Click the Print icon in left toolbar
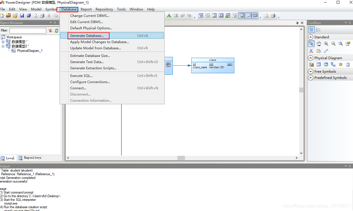Viewport: 353px width, 211px height. tap(42, 15)
